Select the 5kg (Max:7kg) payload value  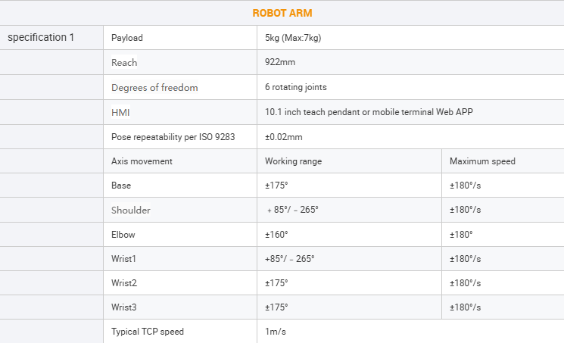tap(293, 38)
